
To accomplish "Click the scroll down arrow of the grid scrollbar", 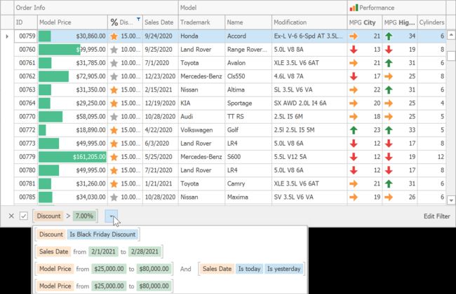I will [451, 200].
